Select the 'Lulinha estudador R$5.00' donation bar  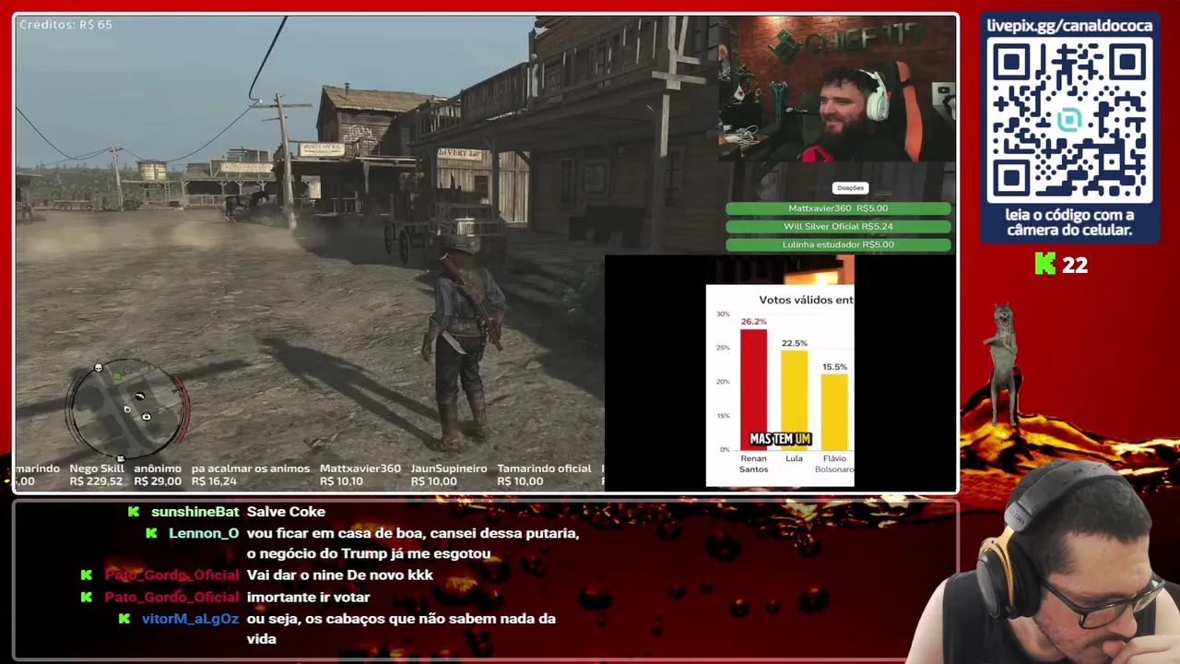point(838,244)
